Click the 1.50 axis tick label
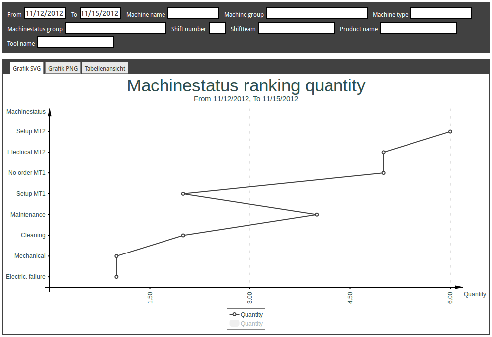 pos(150,297)
